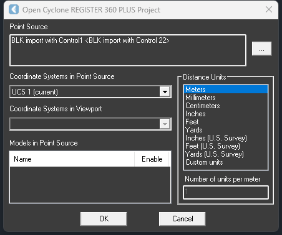Image resolution: width=282 pixels, height=235 pixels.
Task: Choose plain Inches distance unit
Action: (x=226, y=114)
